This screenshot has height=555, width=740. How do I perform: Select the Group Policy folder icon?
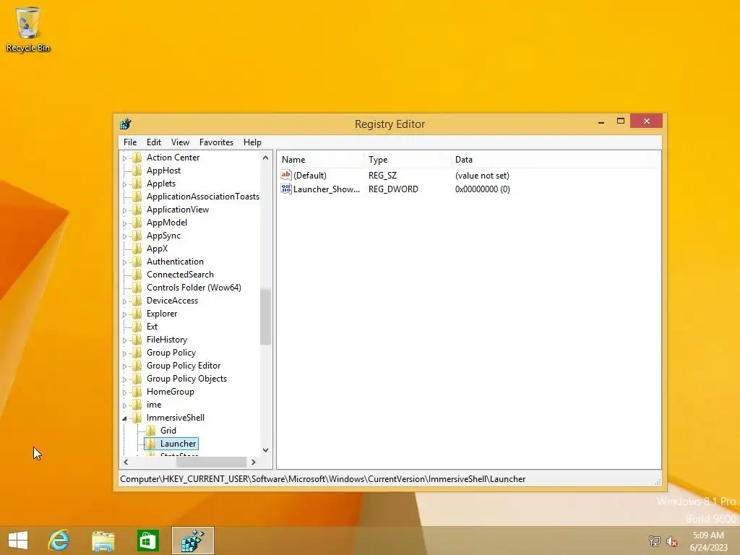pyautogui.click(x=137, y=352)
